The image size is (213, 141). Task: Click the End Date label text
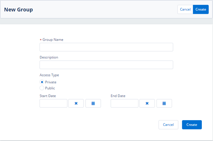[x=118, y=96]
